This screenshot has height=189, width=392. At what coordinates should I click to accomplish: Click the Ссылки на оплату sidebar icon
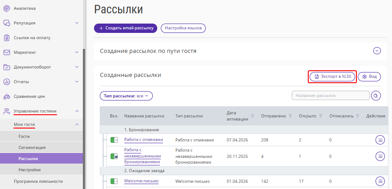[7, 38]
